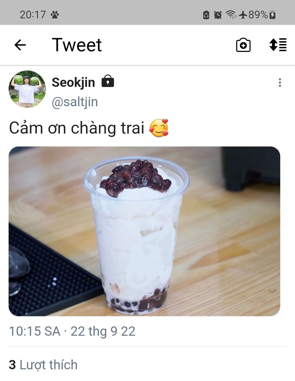This screenshot has width=295, height=381.
Task: Open the @saltjin handle link
Action: point(75,102)
